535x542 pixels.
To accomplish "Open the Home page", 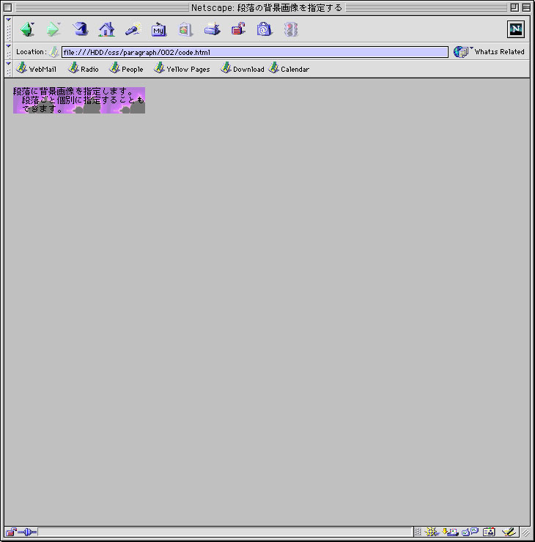I will click(106, 29).
